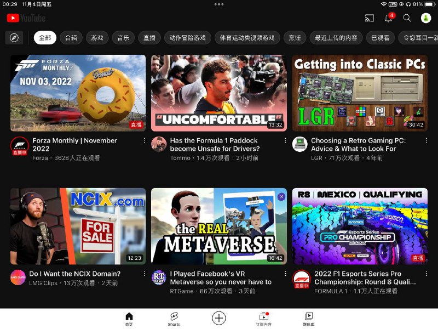This screenshot has height=329, width=438.
Task: Open the RTGame channel avatar
Action: (159, 277)
